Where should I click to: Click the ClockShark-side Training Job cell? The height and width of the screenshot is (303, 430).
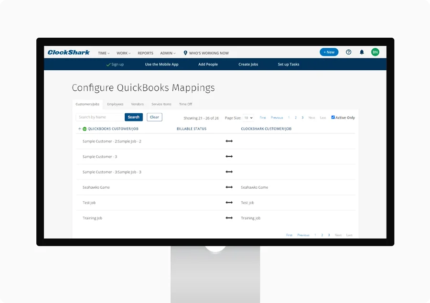click(x=251, y=218)
